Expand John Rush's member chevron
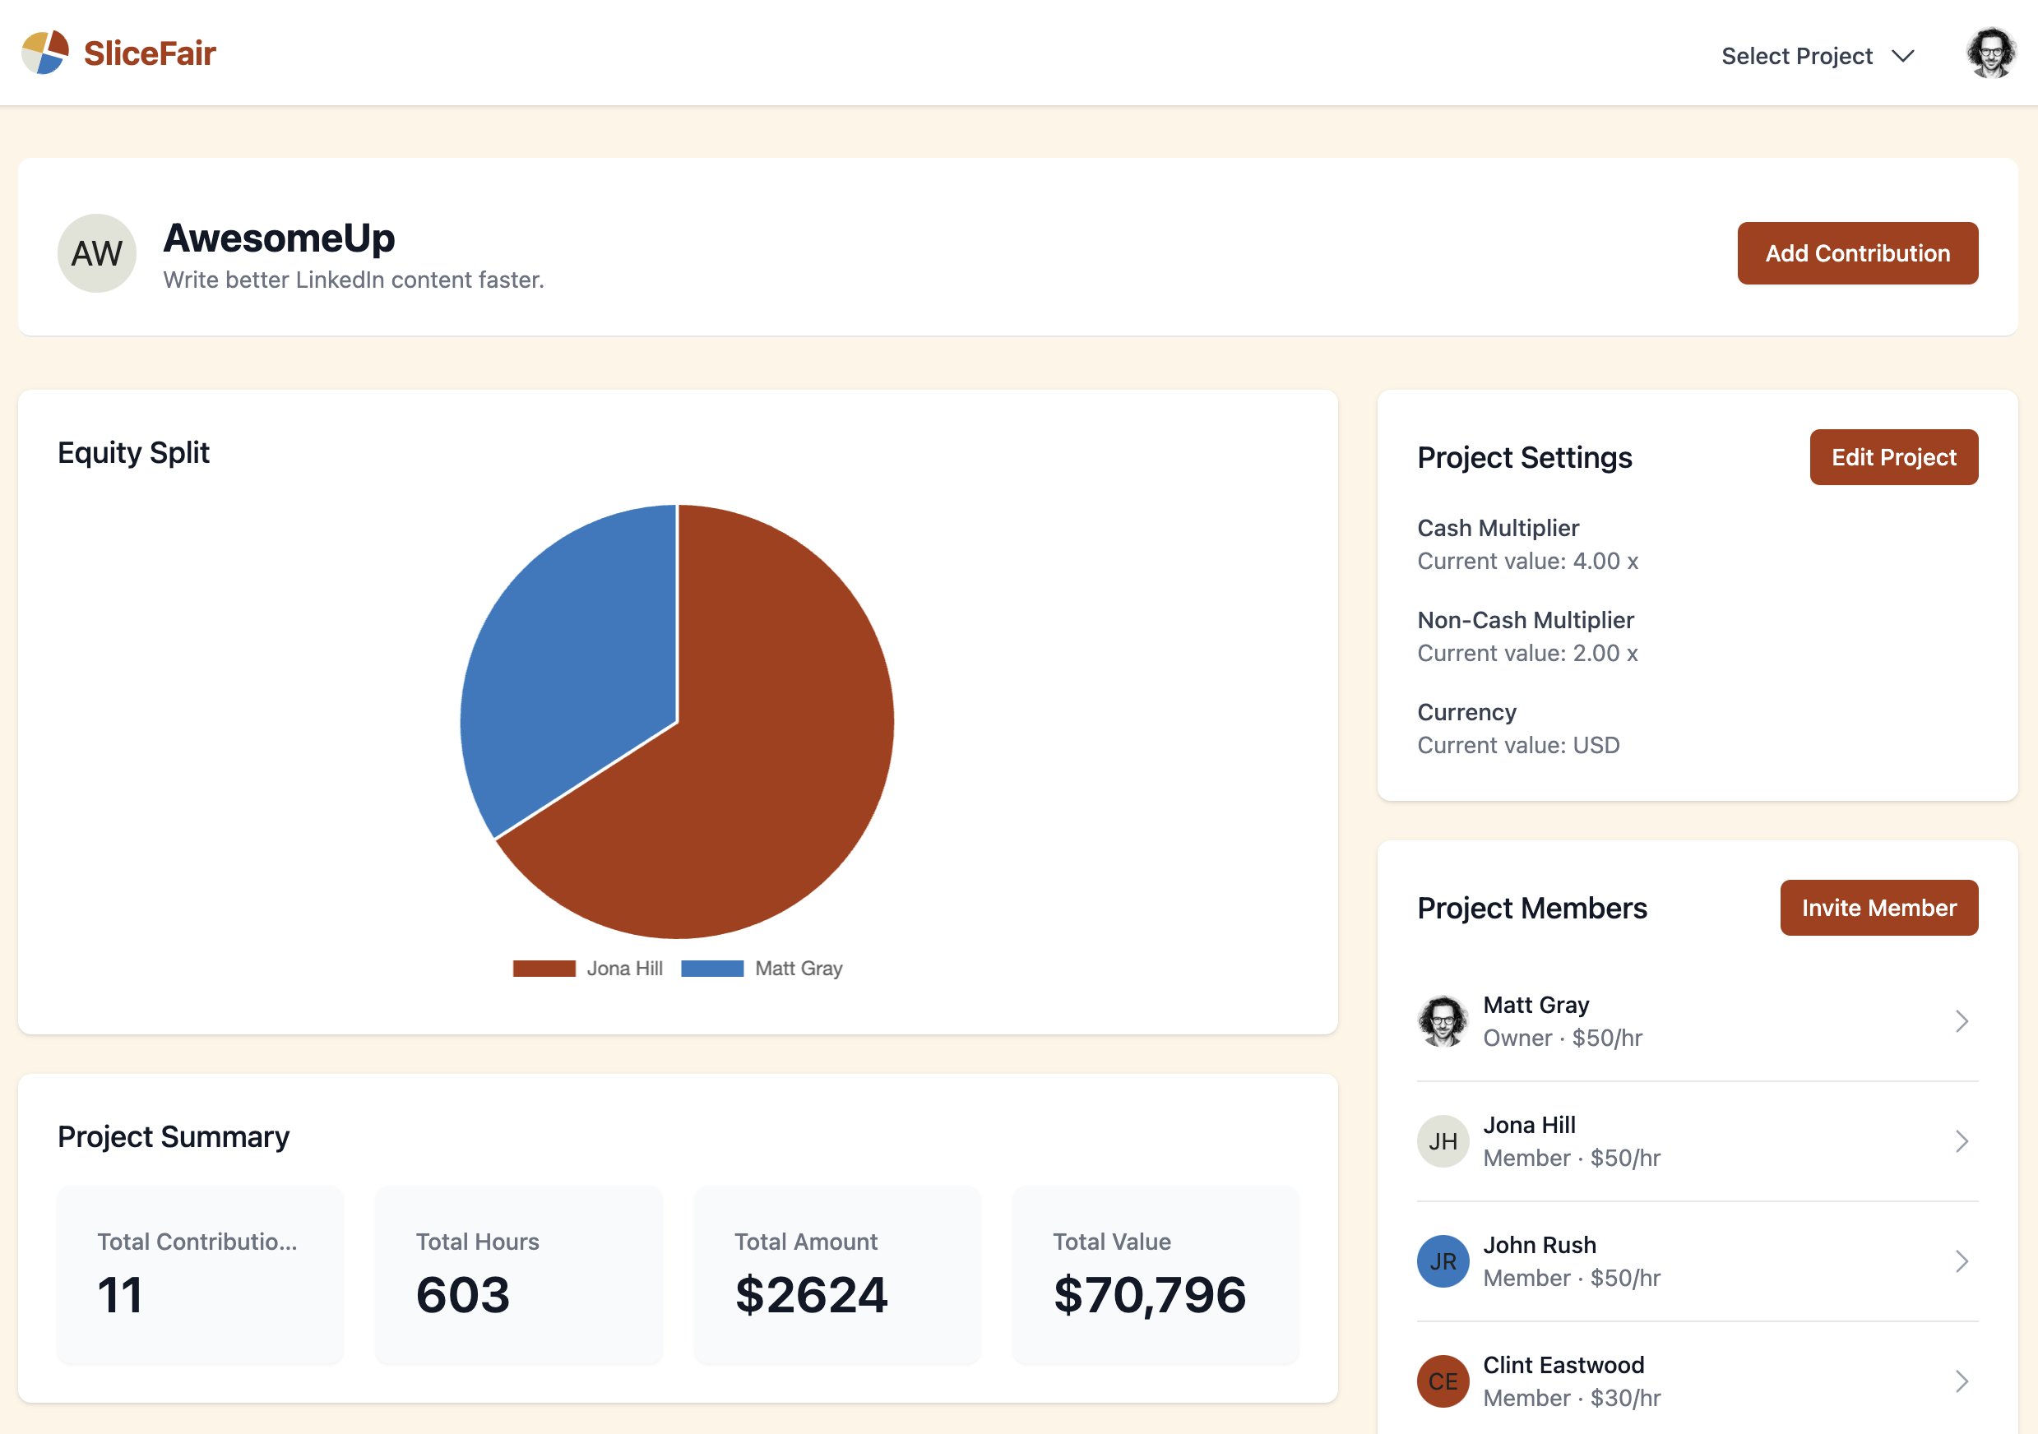This screenshot has height=1434, width=2038. [1962, 1261]
